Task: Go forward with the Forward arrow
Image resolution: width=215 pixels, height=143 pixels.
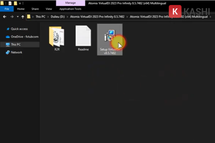Action: coord(12,17)
